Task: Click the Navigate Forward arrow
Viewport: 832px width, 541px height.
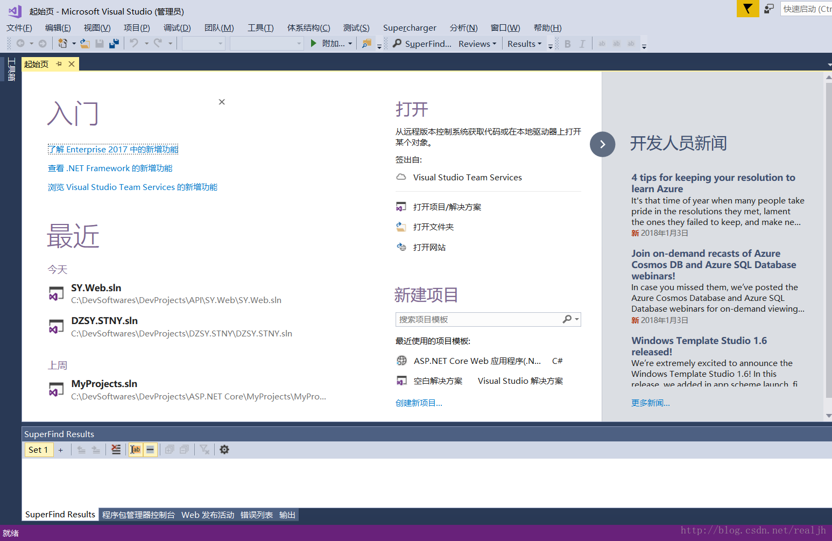Action: [x=43, y=44]
